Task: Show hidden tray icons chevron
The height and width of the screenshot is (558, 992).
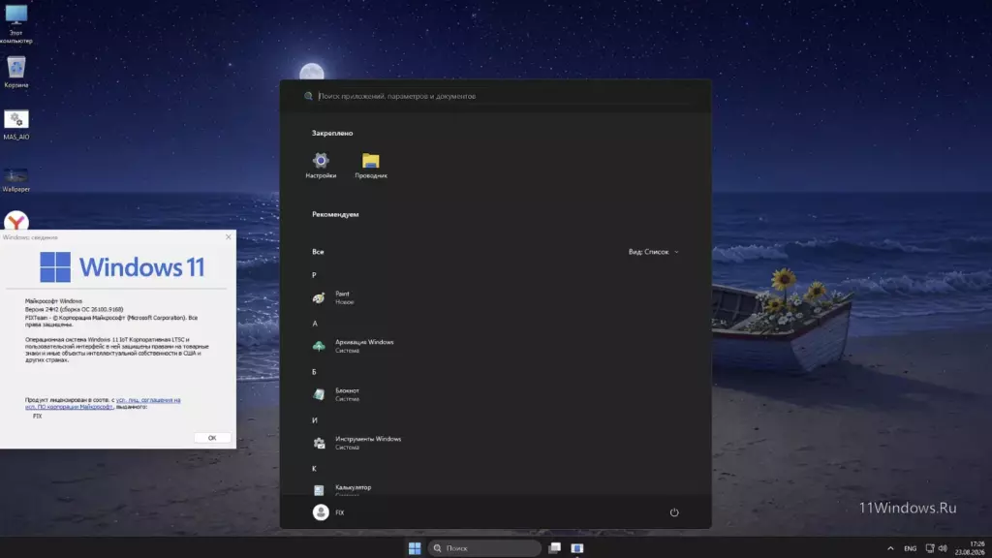Action: pyautogui.click(x=890, y=548)
